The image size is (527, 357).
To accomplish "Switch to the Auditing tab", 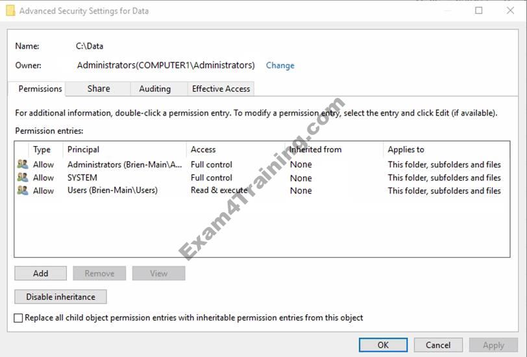I will (155, 89).
